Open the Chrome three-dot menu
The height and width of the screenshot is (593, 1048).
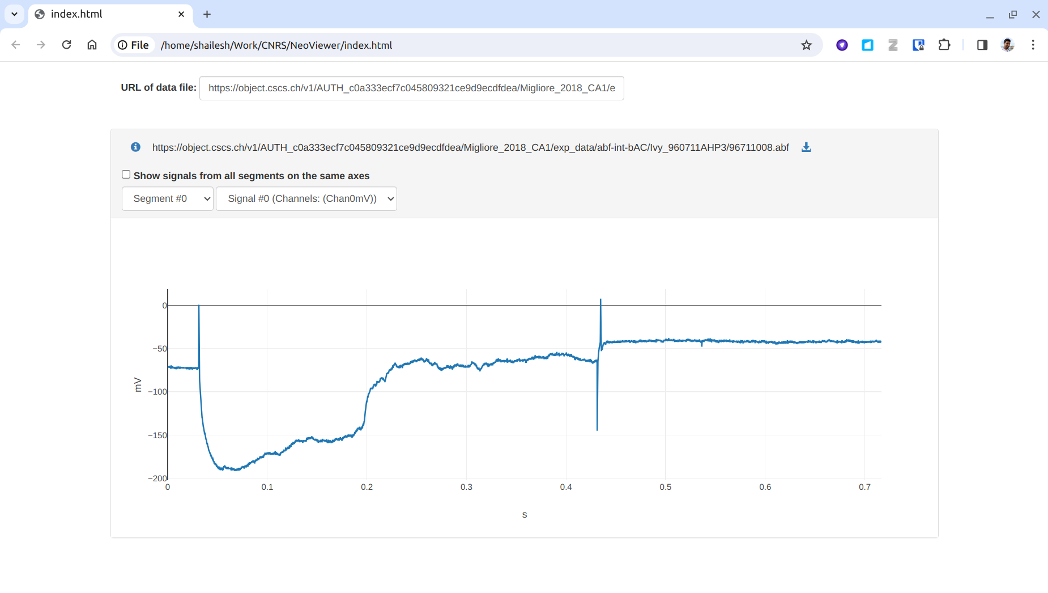1033,45
